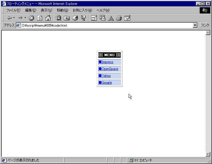Image resolution: width=212 pixels, height=164 pixels.
Task: Click the Forward arrow toolbar button
Action: pyautogui.click(x=21, y=18)
